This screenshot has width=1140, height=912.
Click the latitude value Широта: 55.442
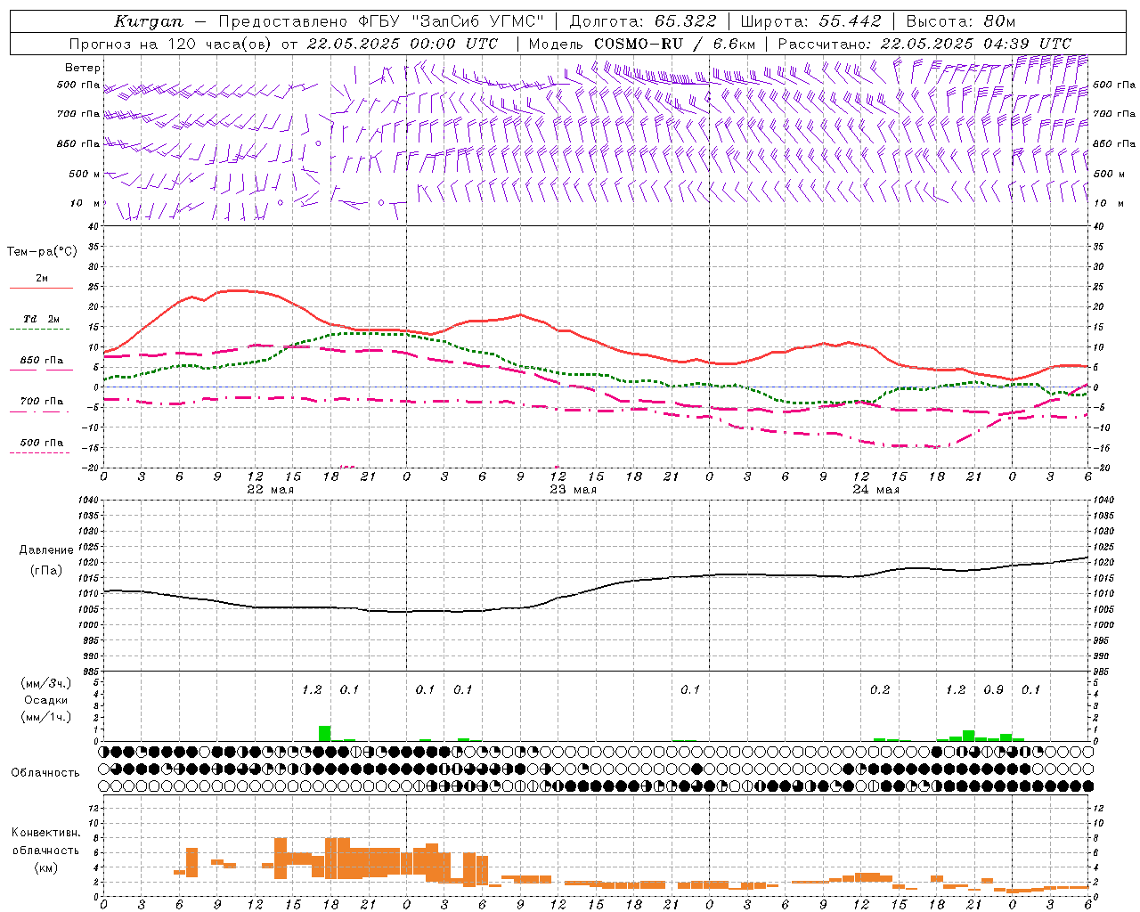pos(811,21)
